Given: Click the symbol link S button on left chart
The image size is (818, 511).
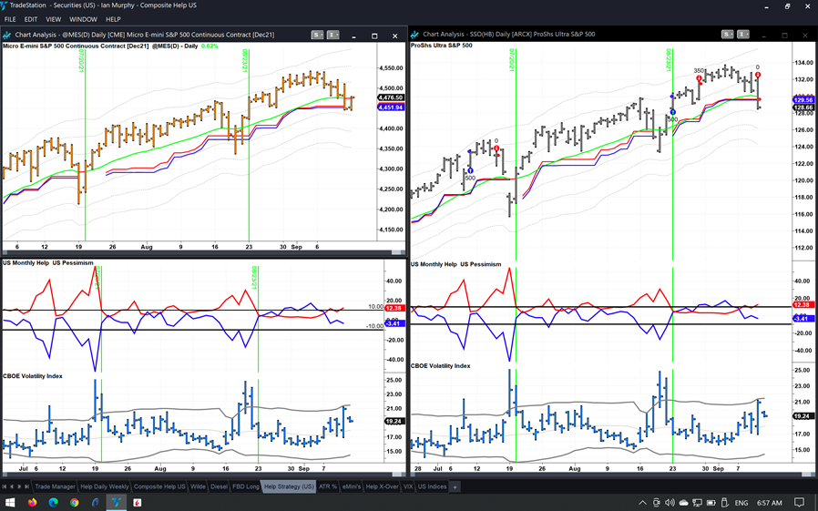Looking at the screenshot, I should click(x=316, y=35).
